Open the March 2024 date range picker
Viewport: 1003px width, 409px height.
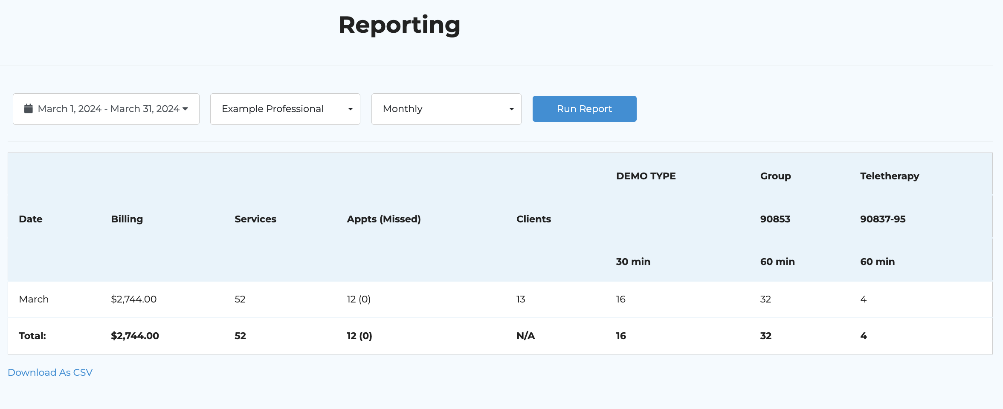(106, 109)
